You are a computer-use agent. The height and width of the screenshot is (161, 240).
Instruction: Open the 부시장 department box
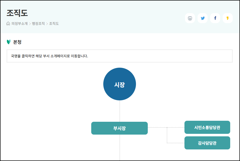(119, 128)
